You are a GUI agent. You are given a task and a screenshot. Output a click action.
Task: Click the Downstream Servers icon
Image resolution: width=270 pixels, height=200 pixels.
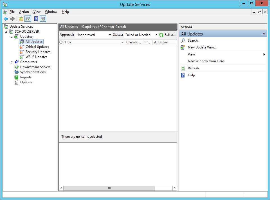coord(17,67)
